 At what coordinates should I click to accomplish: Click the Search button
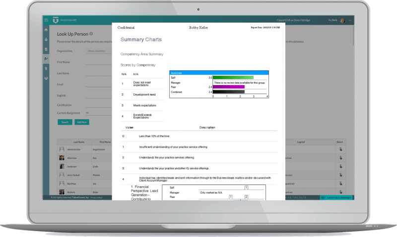(x=65, y=122)
